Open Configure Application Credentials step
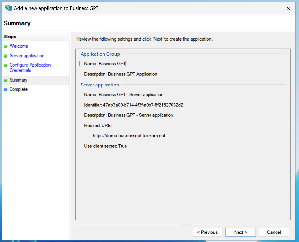Image resolution: width=299 pixels, height=242 pixels. pyautogui.click(x=30, y=67)
